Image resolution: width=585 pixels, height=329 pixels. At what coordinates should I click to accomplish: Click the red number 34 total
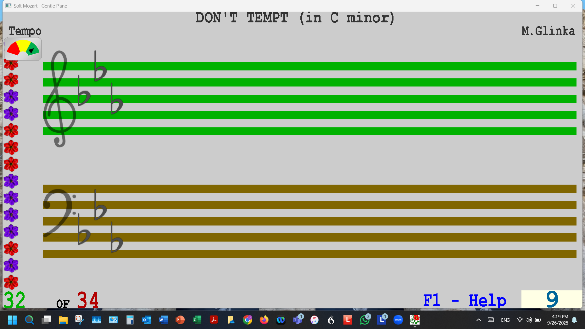88,300
